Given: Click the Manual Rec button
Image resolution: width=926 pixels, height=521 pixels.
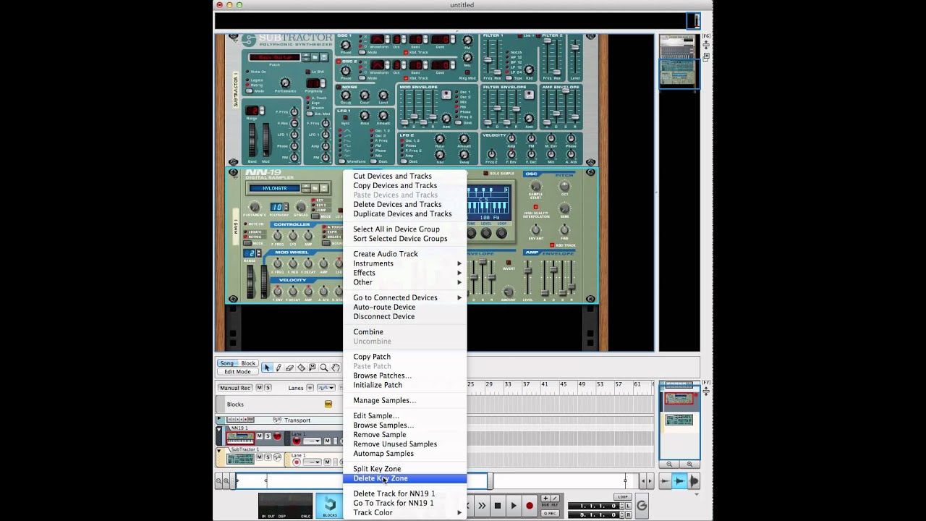Looking at the screenshot, I should coord(235,388).
